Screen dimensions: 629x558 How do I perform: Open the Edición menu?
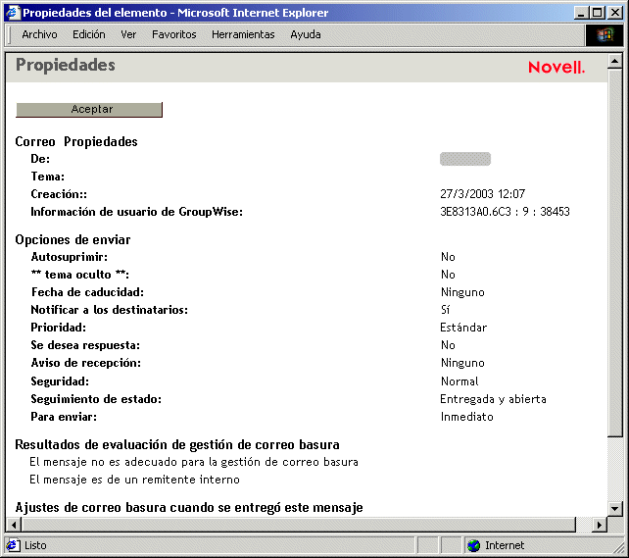click(88, 34)
